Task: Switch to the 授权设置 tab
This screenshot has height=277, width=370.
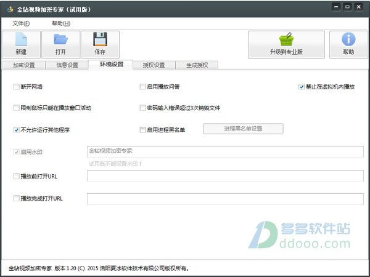Action: click(x=154, y=65)
